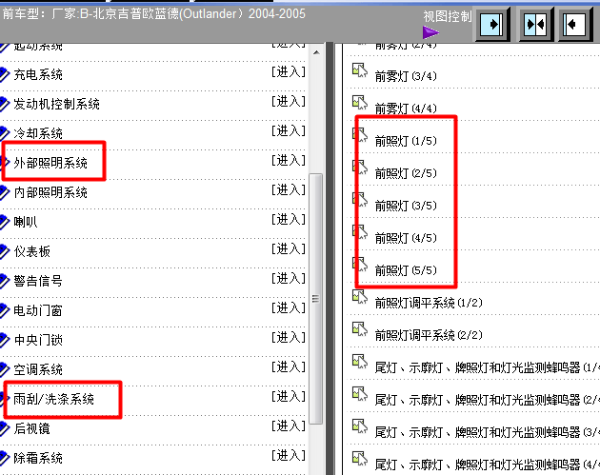
Task: Click the left list scrollbar thumb
Action: 316,299
